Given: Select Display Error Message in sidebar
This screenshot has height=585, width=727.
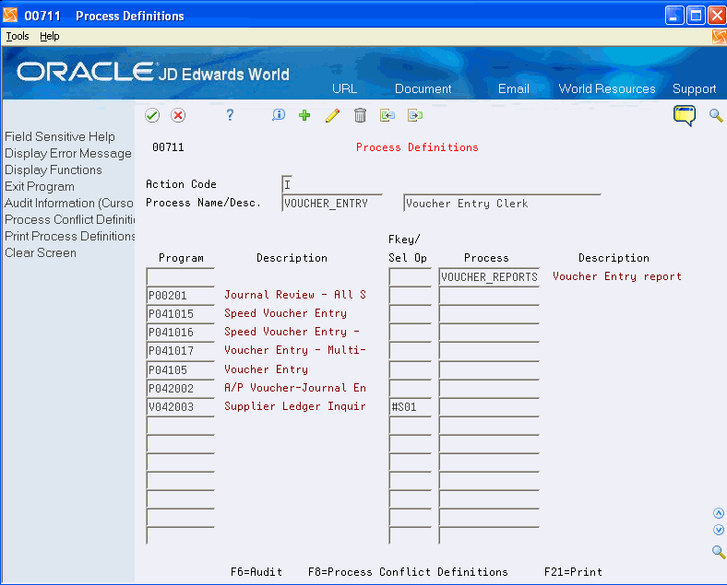Looking at the screenshot, I should point(68,153).
